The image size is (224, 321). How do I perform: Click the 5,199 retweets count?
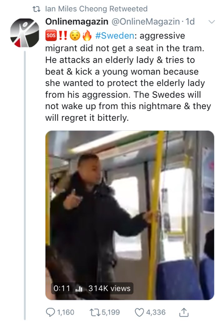pos(111,313)
